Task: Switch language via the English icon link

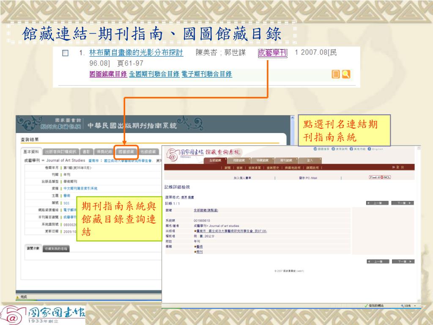Action: tap(375, 149)
